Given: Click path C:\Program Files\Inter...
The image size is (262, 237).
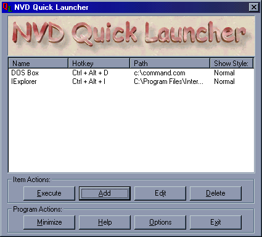Looking at the screenshot, I should [168, 81].
